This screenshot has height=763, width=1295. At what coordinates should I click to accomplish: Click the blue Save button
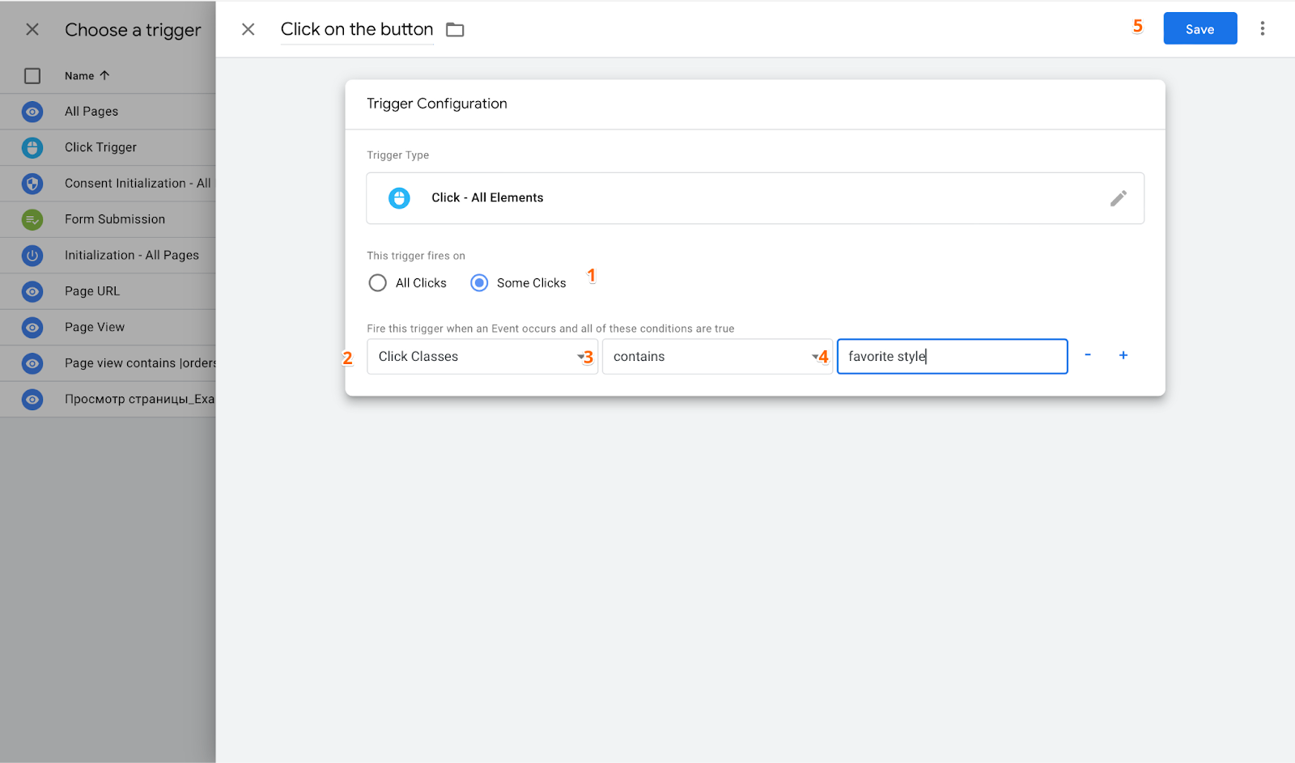[x=1199, y=29]
